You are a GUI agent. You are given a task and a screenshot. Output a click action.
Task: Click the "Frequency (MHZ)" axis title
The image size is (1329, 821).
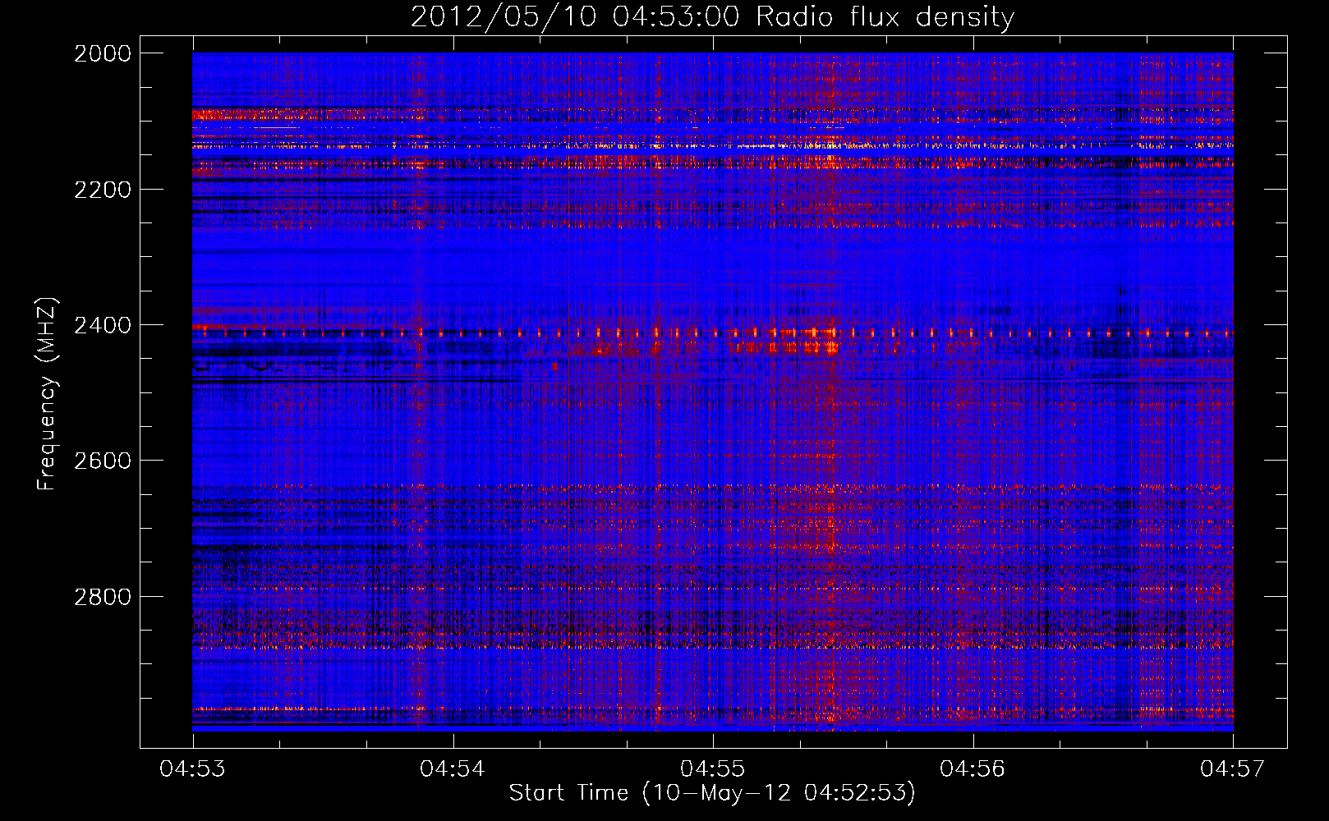click(48, 393)
